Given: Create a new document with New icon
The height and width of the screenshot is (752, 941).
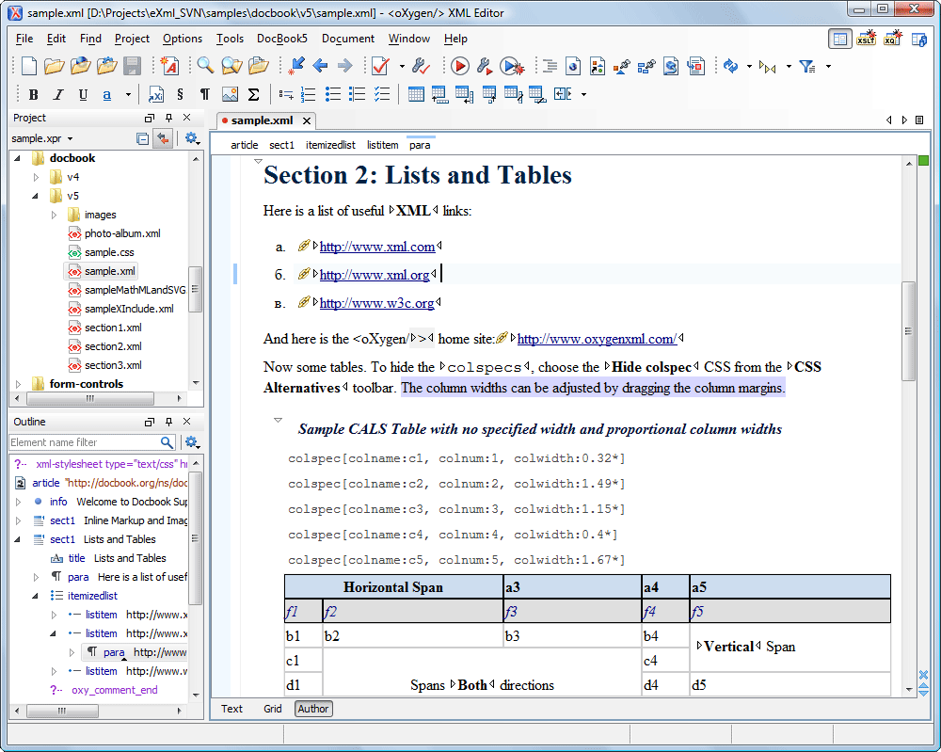Looking at the screenshot, I should click(28, 66).
